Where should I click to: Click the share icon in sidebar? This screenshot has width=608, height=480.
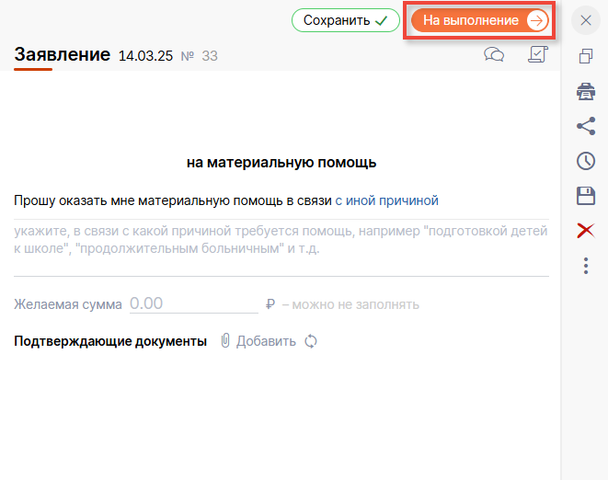585,126
